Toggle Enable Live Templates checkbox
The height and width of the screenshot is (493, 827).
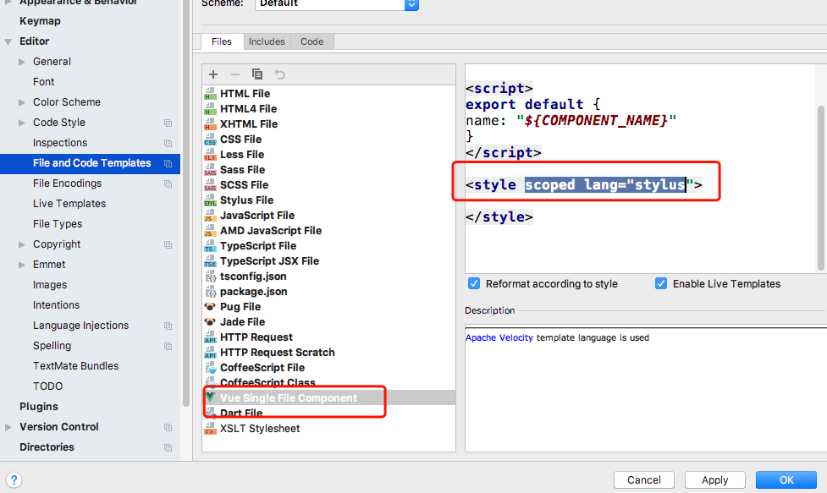661,283
